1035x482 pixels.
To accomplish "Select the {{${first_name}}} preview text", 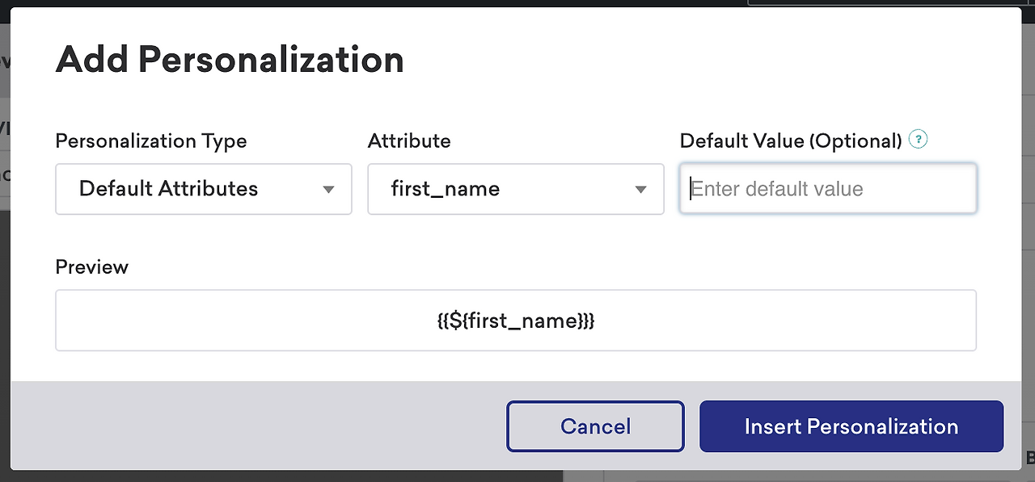I will click(x=515, y=321).
